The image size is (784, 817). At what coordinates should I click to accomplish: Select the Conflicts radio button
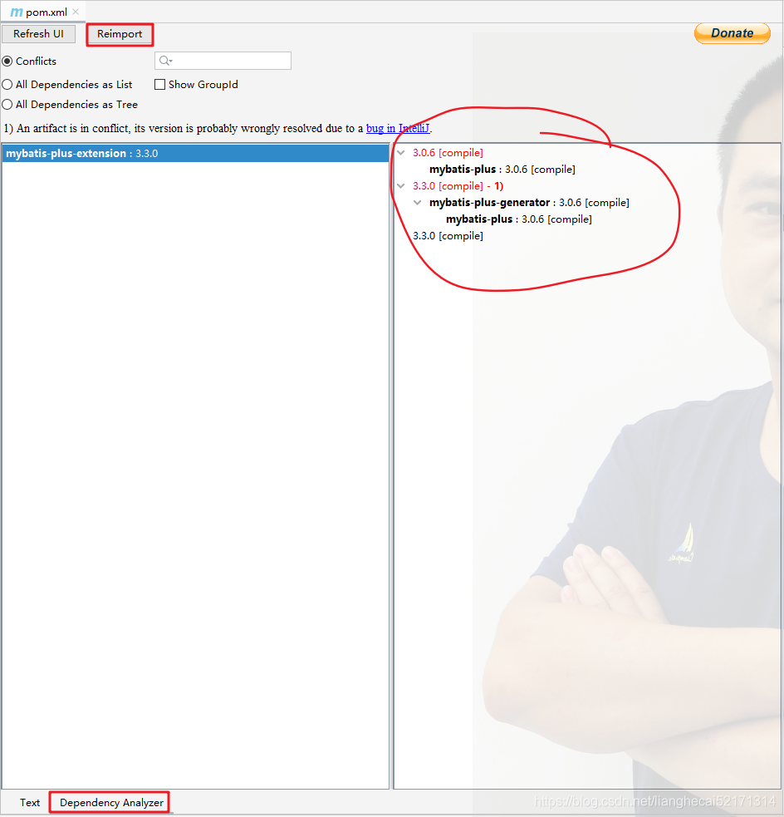coord(7,61)
